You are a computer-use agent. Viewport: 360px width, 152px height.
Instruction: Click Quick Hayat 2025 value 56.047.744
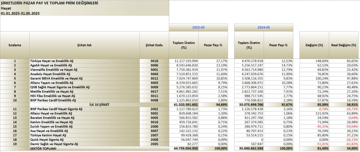pos(184,140)
